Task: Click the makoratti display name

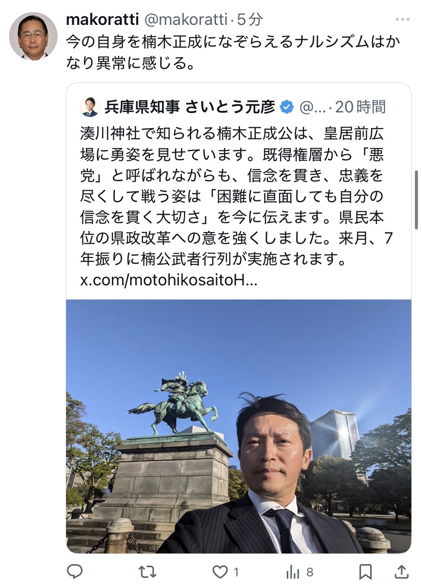Action: point(103,20)
